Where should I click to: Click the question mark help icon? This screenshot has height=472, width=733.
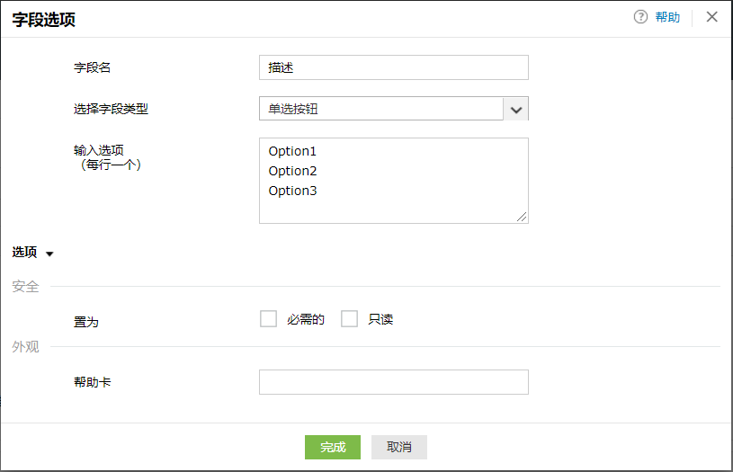(640, 17)
